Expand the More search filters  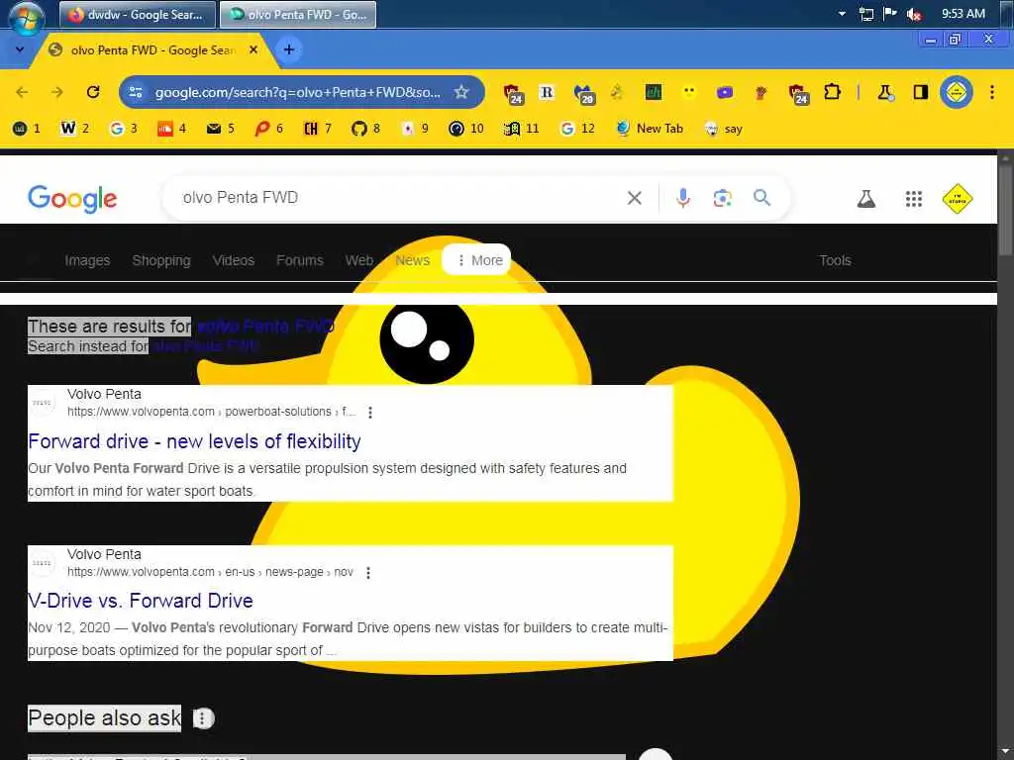click(476, 260)
